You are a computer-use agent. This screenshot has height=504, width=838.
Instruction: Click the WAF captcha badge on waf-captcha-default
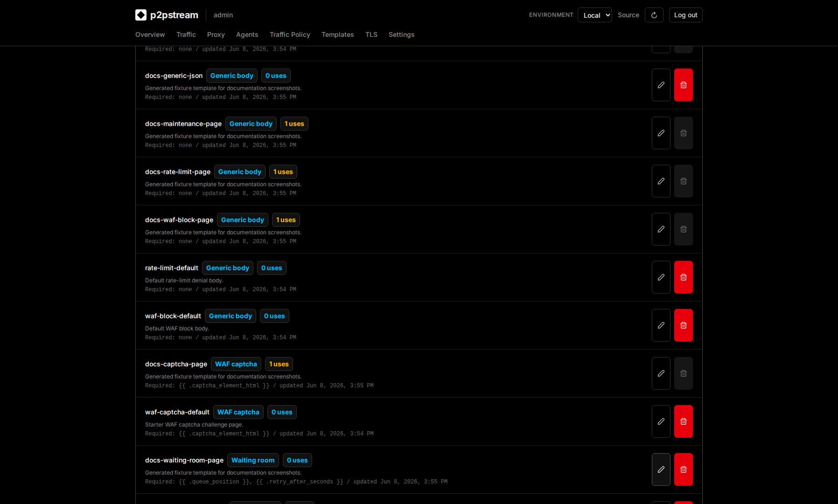point(238,412)
